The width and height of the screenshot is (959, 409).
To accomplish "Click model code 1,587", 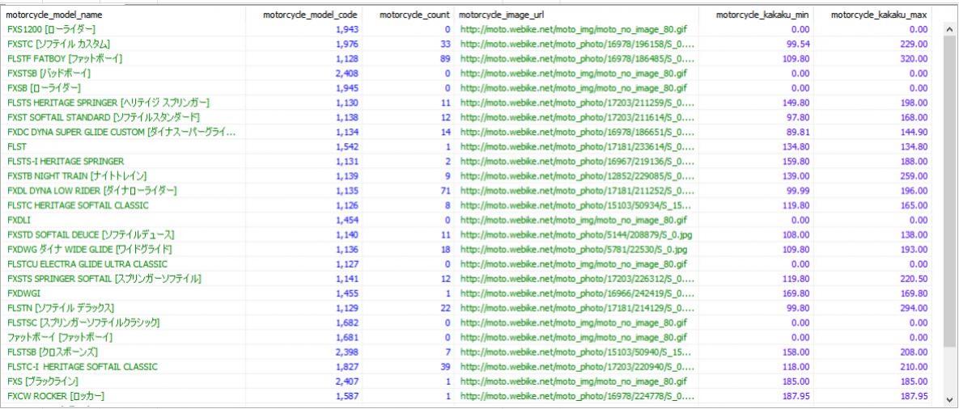I will 347,395.
